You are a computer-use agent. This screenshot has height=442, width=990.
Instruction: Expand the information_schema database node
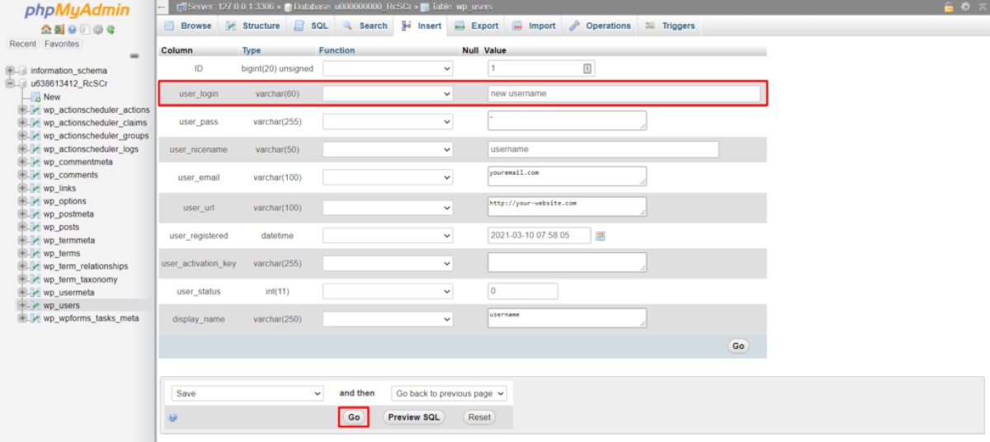pyautogui.click(x=11, y=71)
